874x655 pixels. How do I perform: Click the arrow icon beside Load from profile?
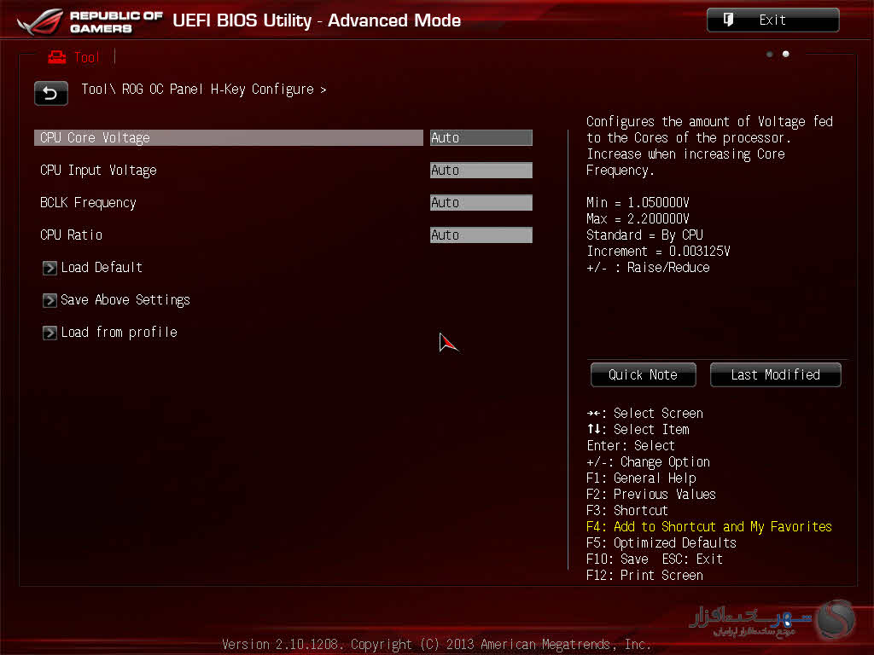[x=50, y=333]
